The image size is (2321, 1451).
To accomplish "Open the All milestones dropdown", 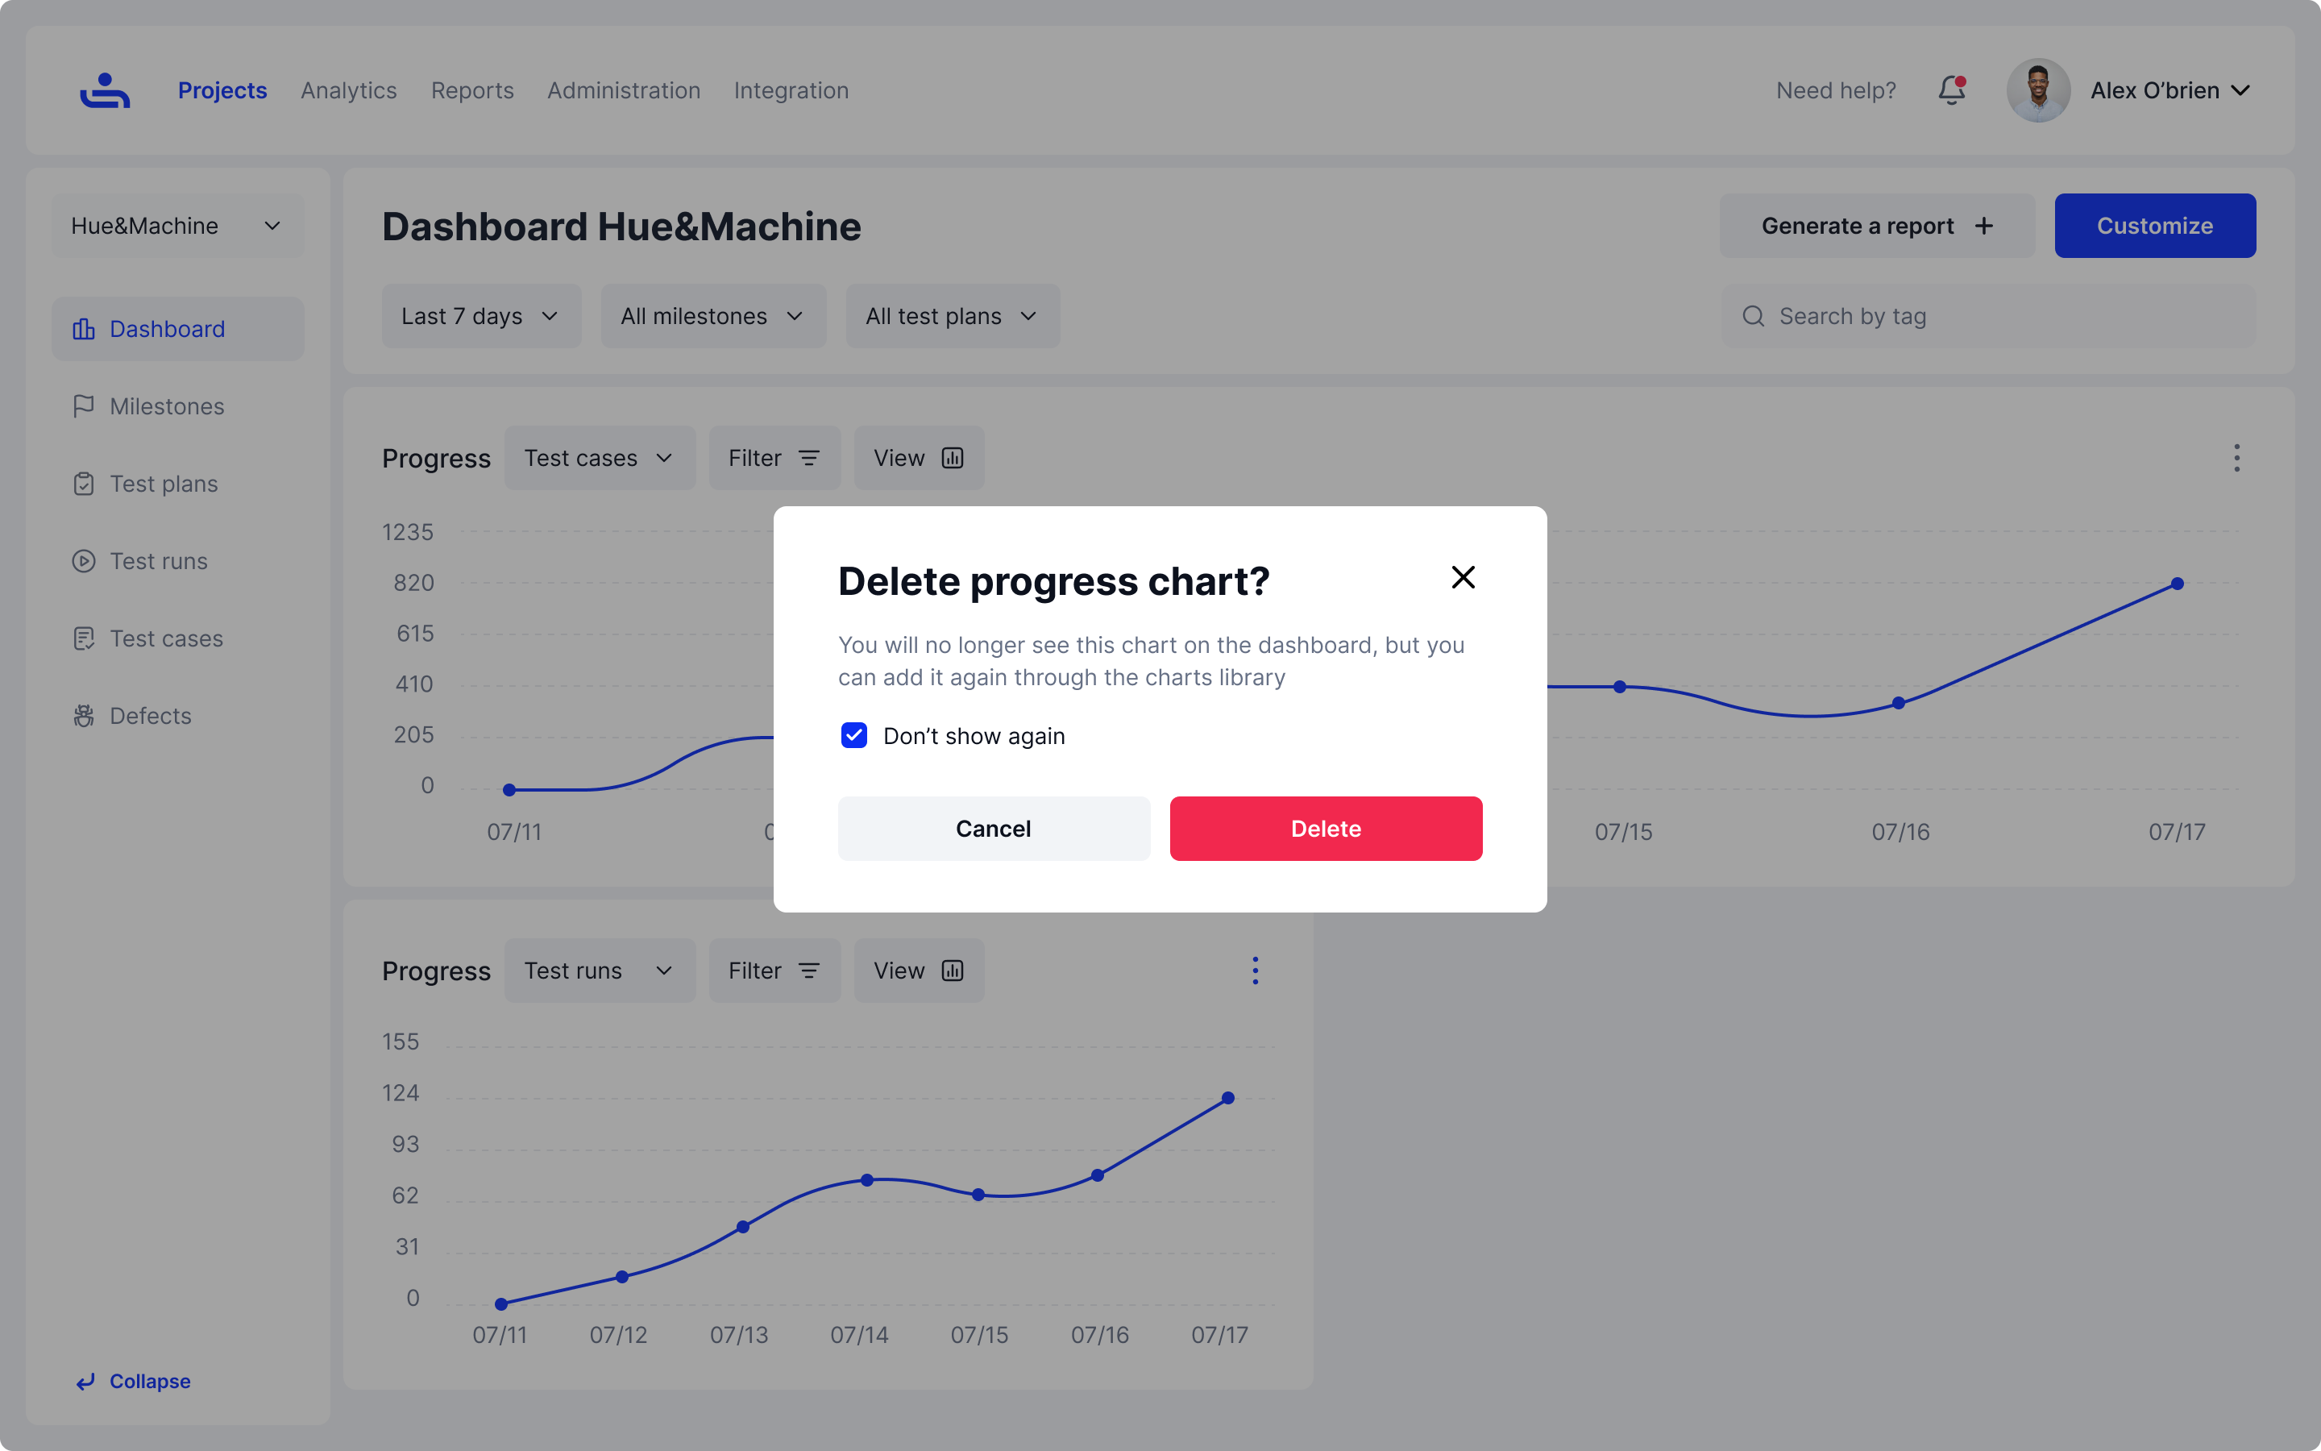I will 712,316.
